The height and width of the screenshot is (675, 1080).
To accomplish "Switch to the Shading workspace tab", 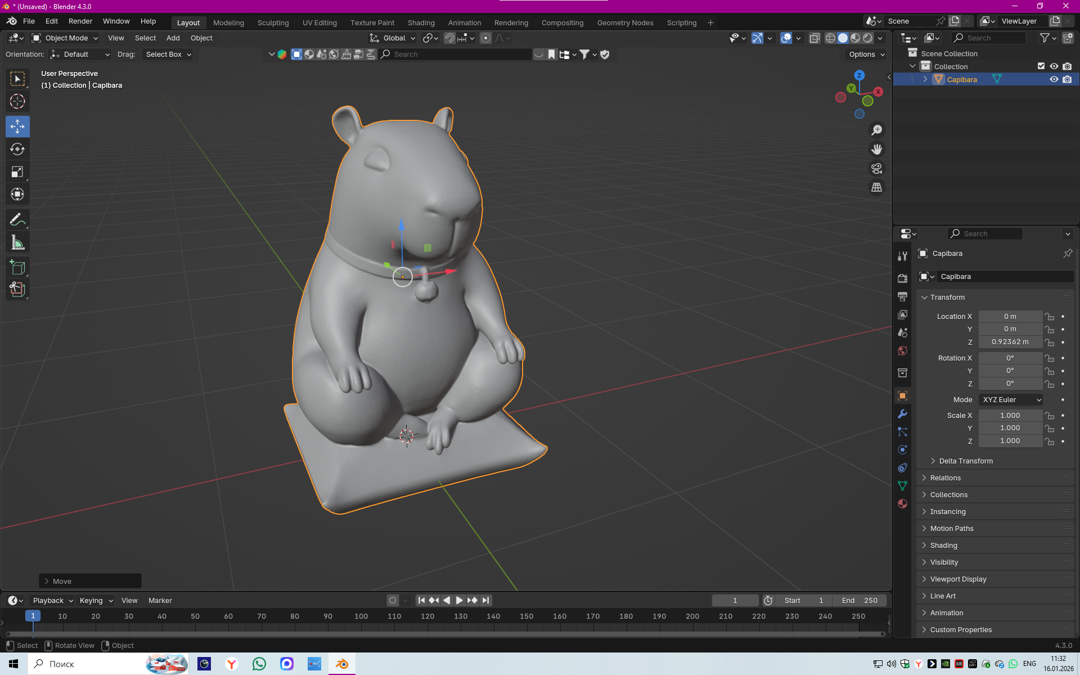I will point(421,23).
